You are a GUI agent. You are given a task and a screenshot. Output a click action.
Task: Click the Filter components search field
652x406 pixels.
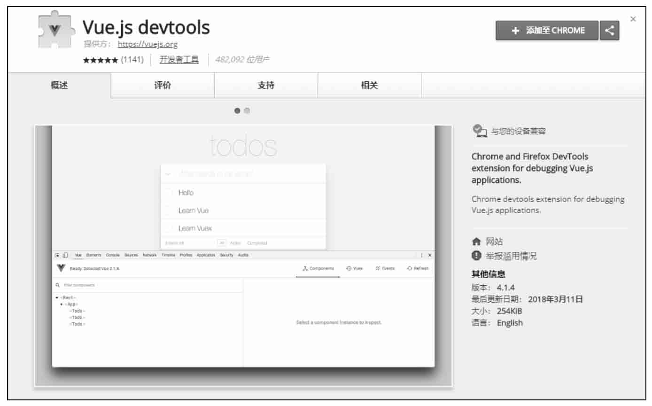pos(148,285)
